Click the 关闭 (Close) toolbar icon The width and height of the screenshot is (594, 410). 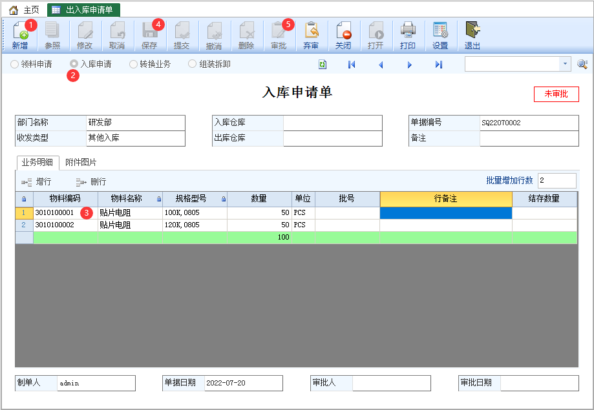pyautogui.click(x=343, y=30)
